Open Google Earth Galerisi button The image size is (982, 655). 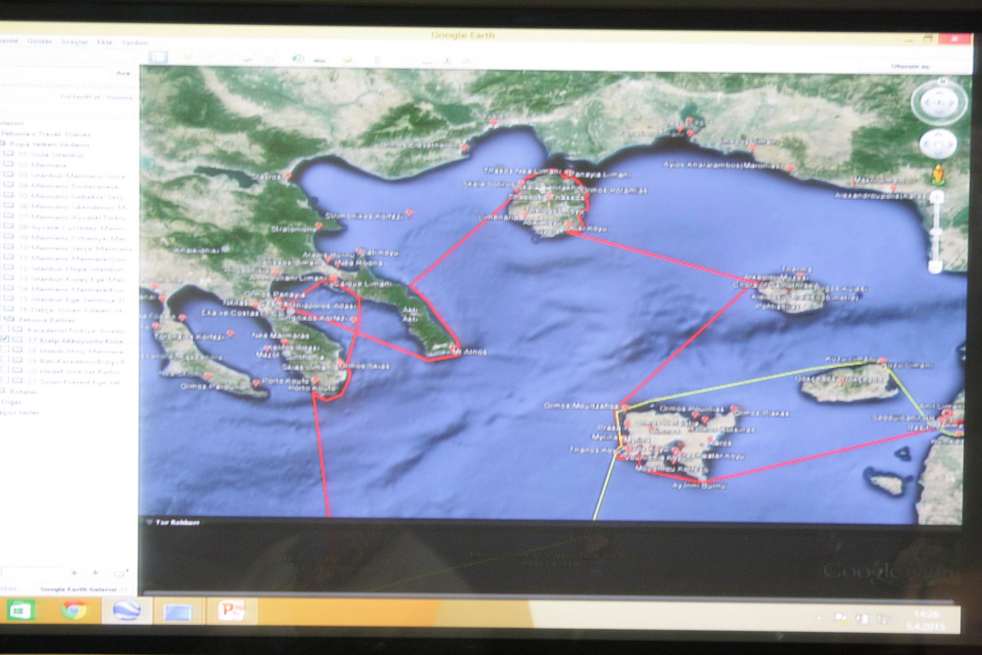78,589
